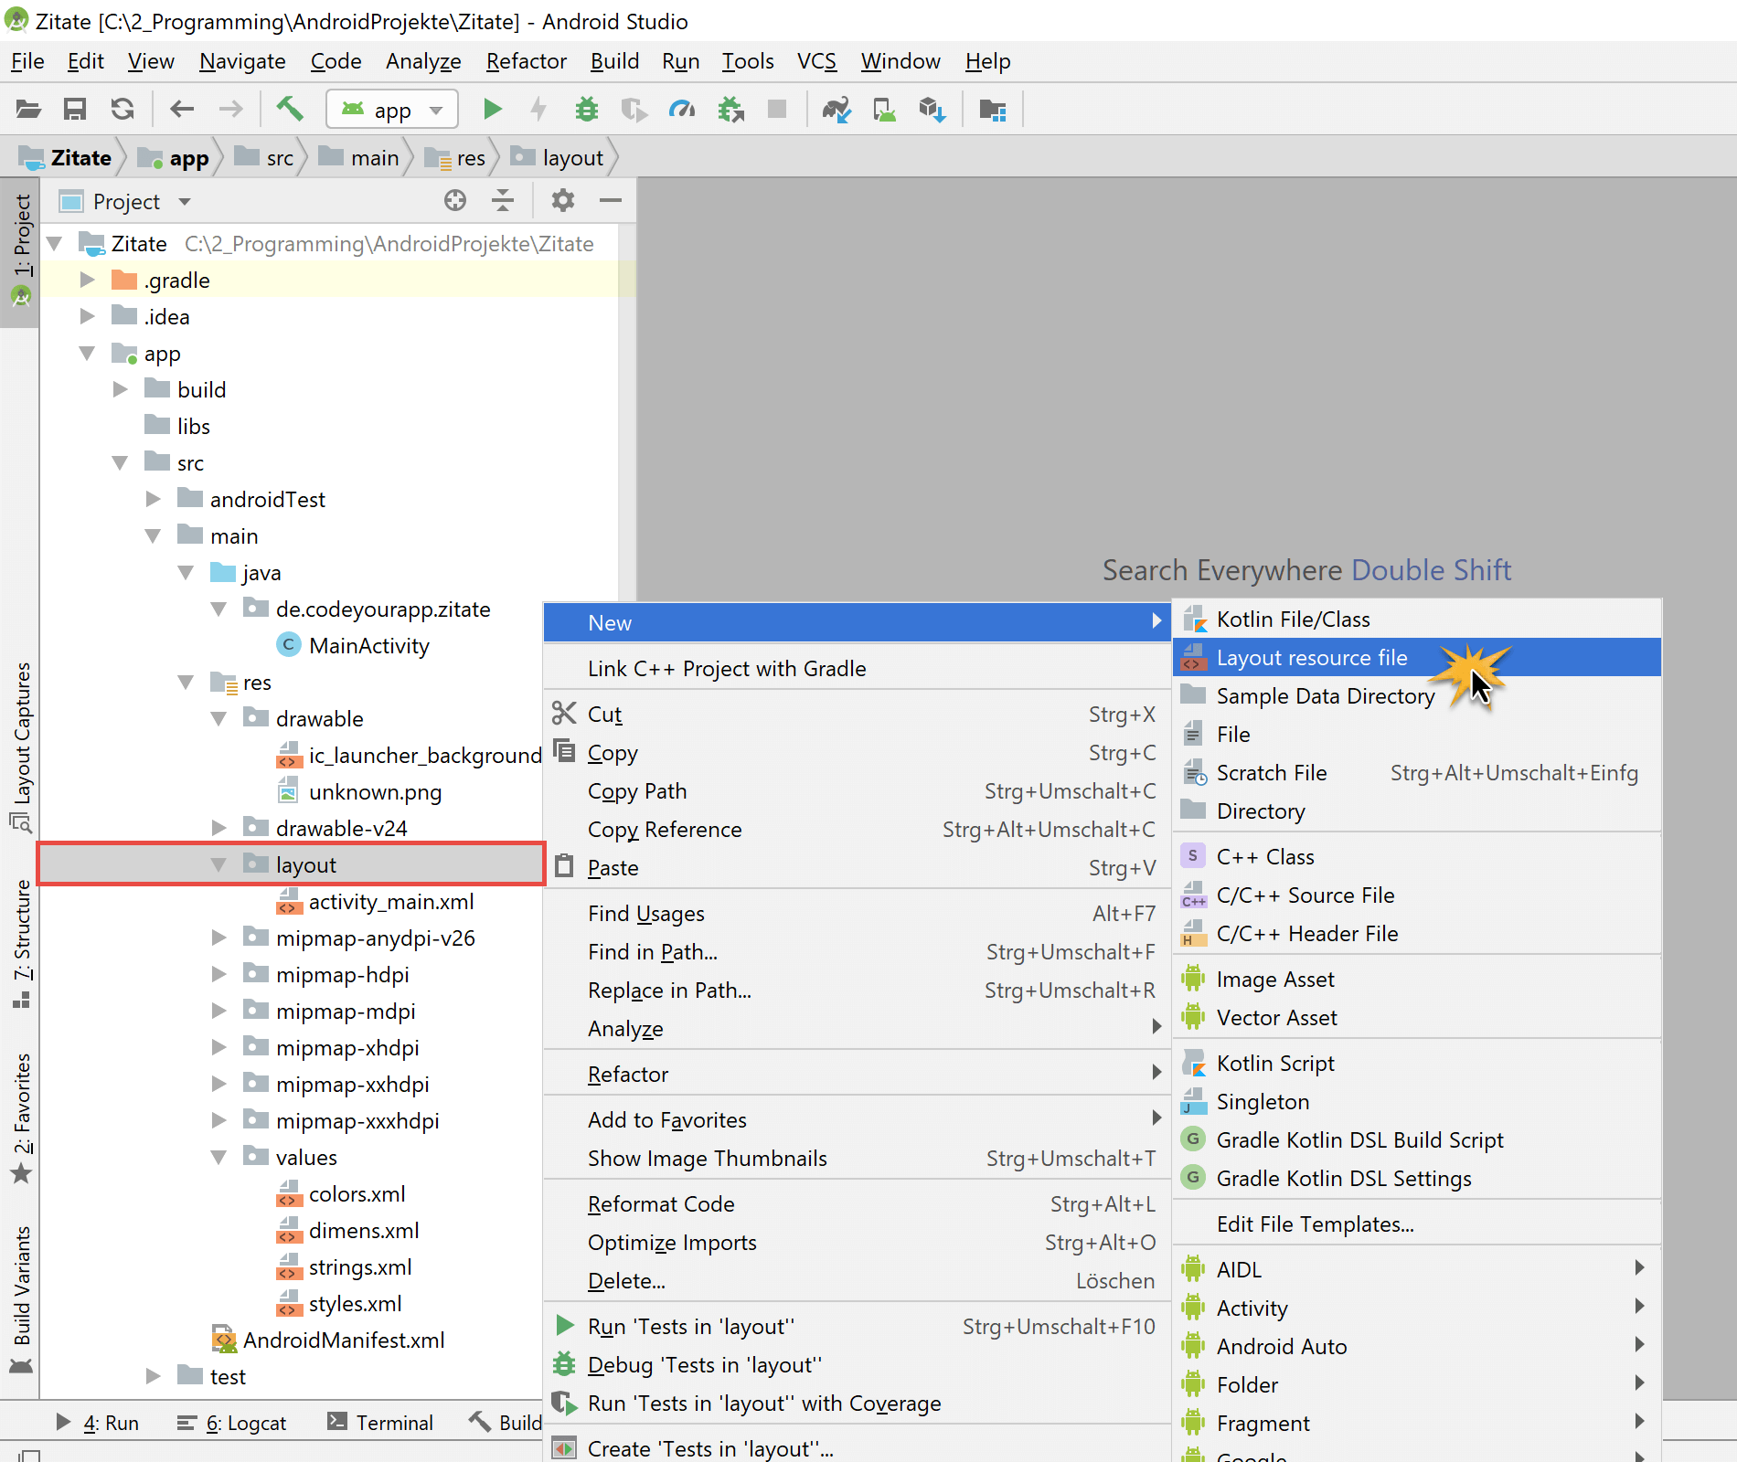1737x1462 pixels.
Task: Click the Synchronize refresh icon
Action: click(123, 110)
